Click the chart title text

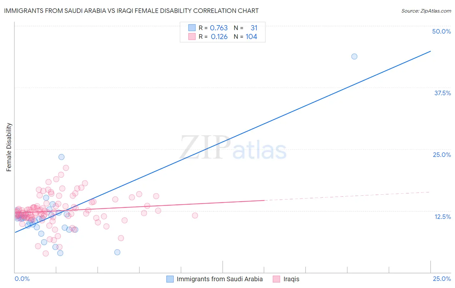[131, 11]
